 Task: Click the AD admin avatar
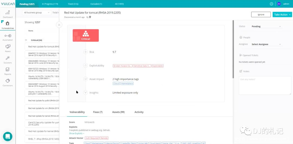[x=279, y=4]
